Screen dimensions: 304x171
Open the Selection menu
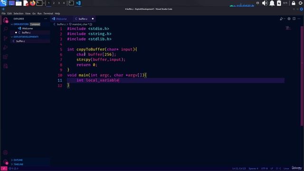coord(19,14)
